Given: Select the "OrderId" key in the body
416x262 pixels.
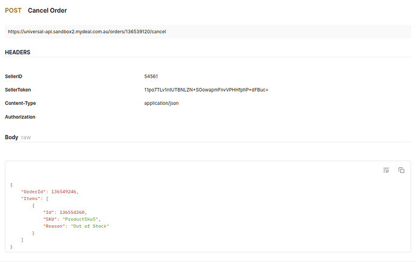Looking at the screenshot, I should pos(33,192).
